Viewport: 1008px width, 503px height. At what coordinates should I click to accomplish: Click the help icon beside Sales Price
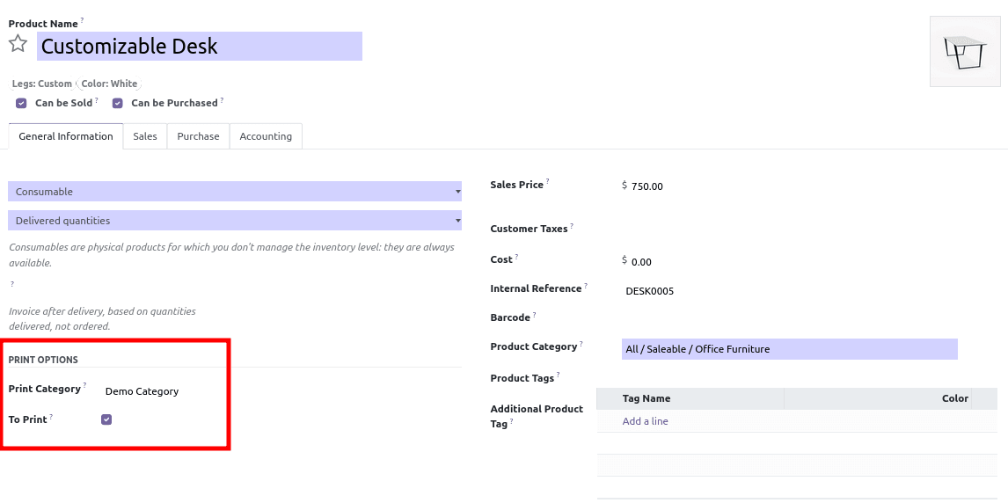[x=547, y=182]
